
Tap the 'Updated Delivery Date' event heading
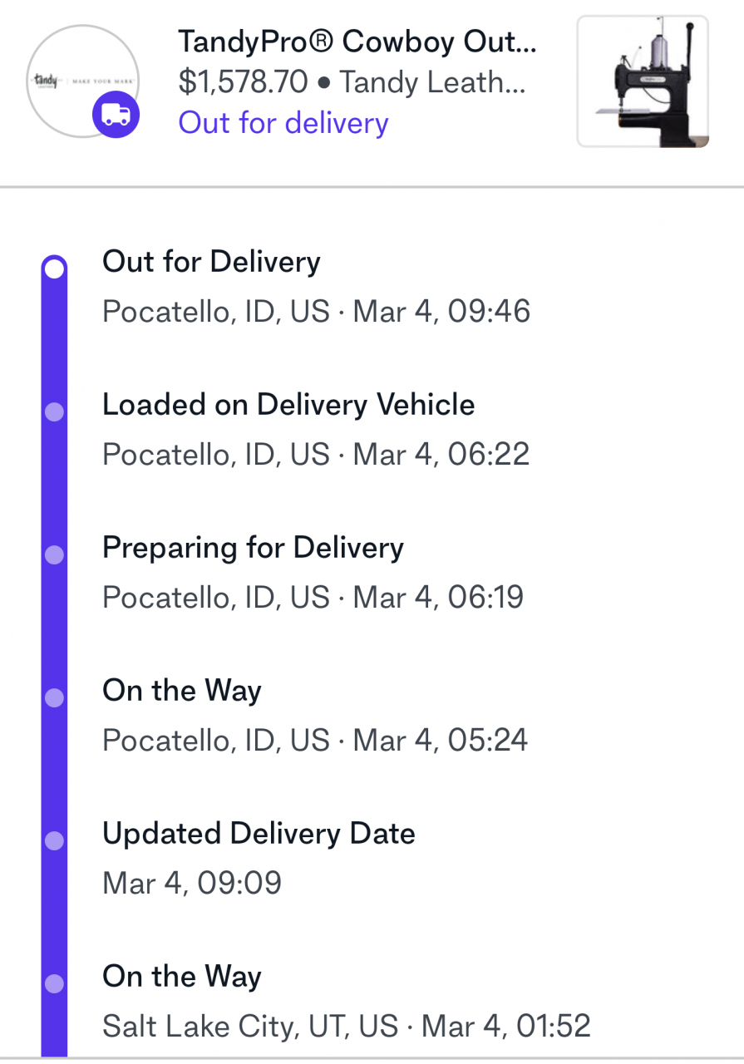tap(259, 834)
